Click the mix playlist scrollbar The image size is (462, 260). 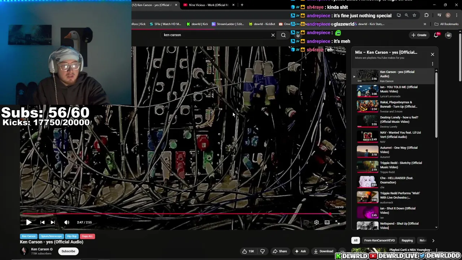pos(436,105)
